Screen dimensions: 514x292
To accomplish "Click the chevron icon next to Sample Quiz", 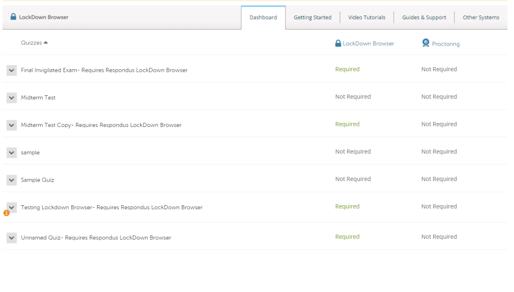I will pos(11,180).
